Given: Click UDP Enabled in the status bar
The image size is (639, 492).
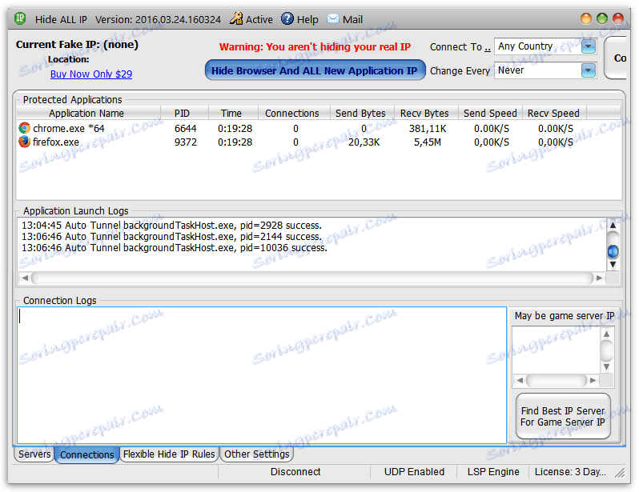Looking at the screenshot, I should tap(414, 472).
